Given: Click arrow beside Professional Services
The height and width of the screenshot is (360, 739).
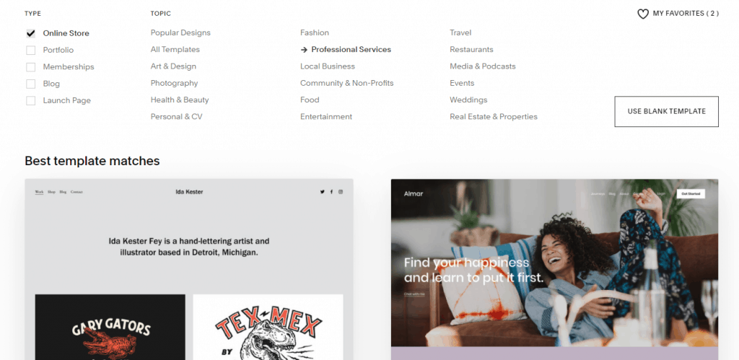Looking at the screenshot, I should 304,50.
